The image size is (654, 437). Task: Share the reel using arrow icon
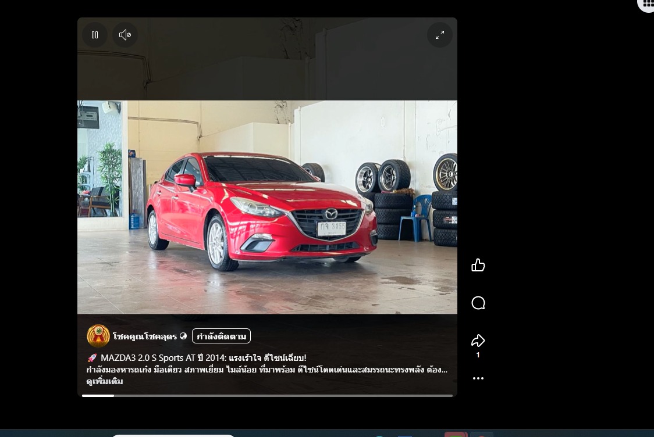tap(478, 340)
